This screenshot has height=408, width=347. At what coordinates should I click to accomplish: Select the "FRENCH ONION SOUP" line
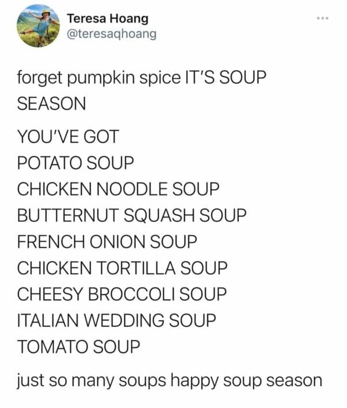coord(108,241)
